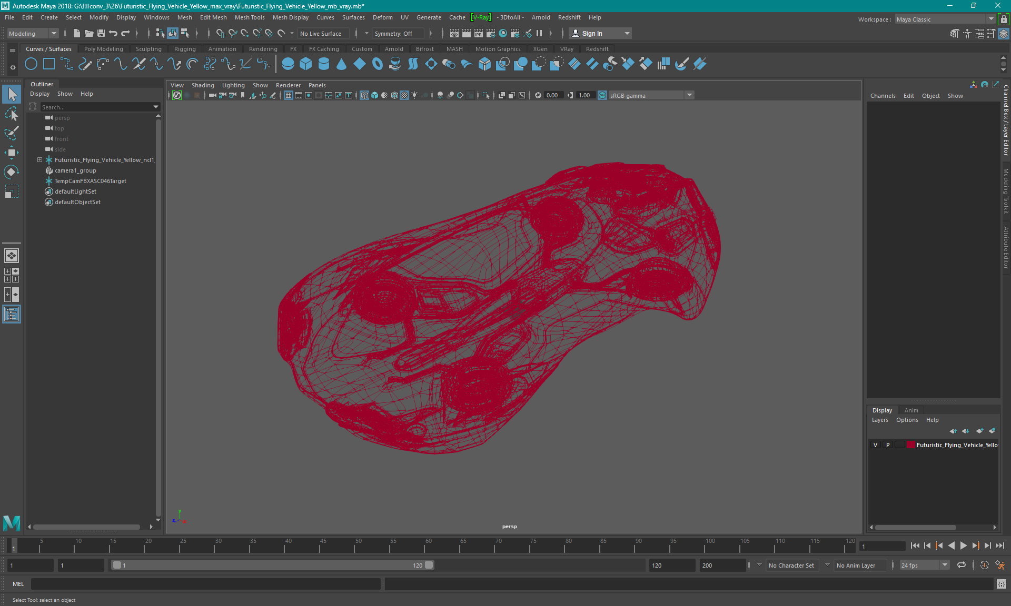This screenshot has width=1011, height=606.
Task: Click the Sculpting mode icon
Action: [x=148, y=48]
